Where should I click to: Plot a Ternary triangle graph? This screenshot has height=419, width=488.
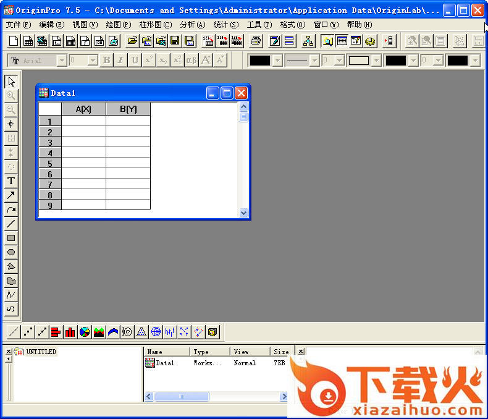pos(141,332)
